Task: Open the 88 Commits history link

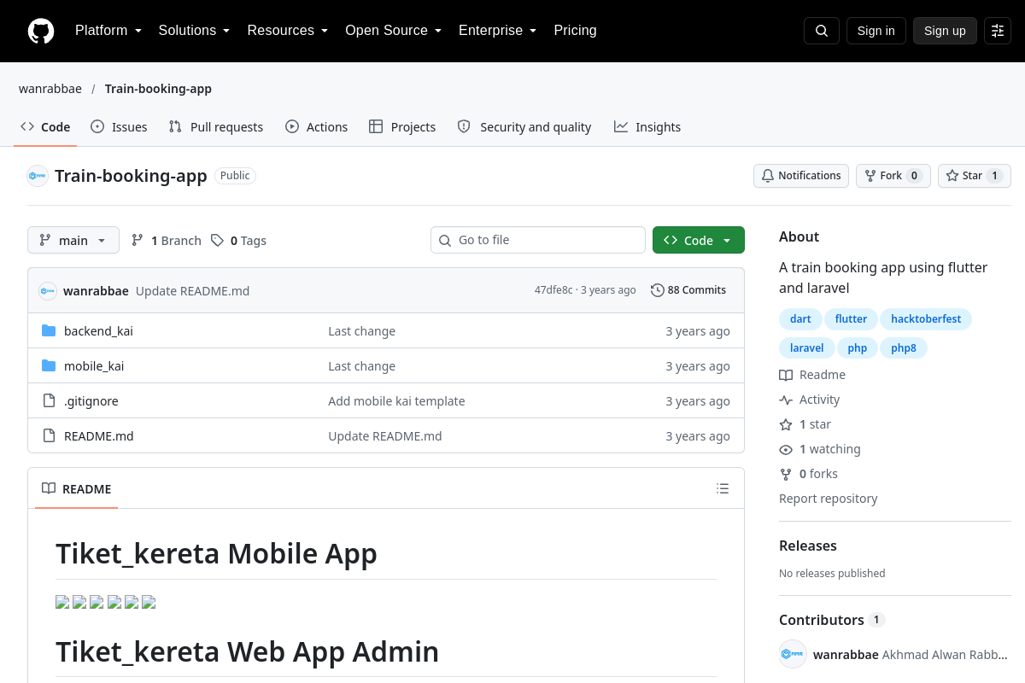Action: click(x=688, y=290)
